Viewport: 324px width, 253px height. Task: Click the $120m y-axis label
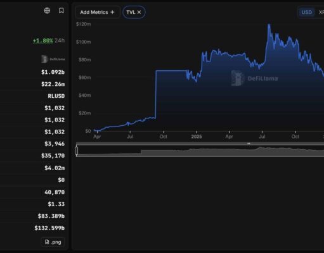(84, 24)
